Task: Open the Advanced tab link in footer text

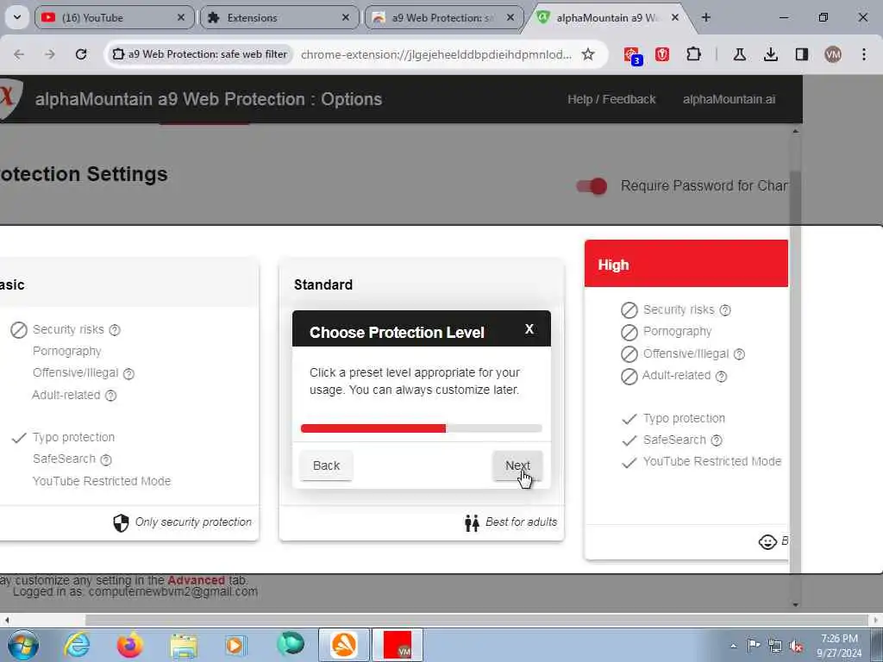Action: pyautogui.click(x=196, y=580)
